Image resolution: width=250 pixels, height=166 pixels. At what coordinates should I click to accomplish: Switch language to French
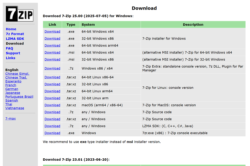point(11,85)
